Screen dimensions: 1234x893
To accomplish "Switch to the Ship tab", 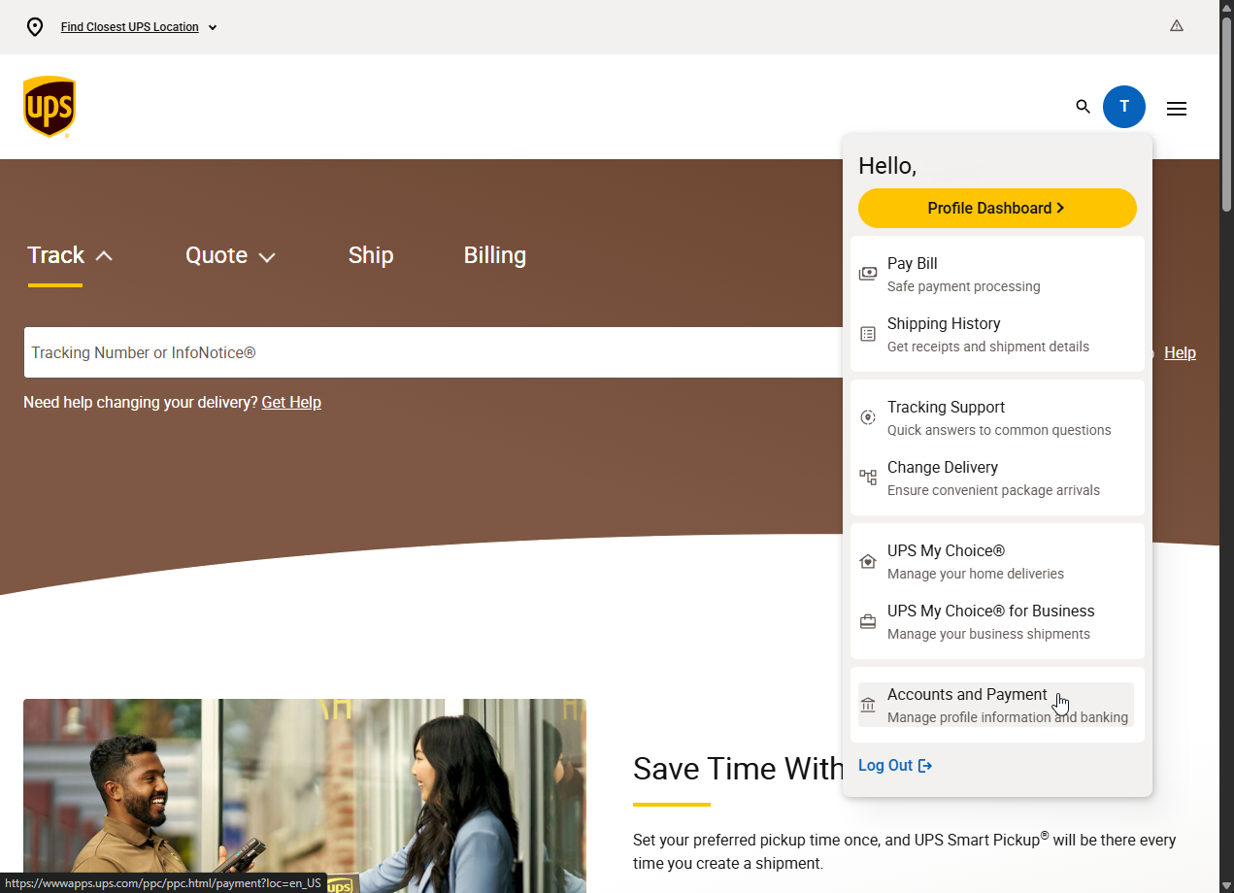I will pyautogui.click(x=370, y=255).
